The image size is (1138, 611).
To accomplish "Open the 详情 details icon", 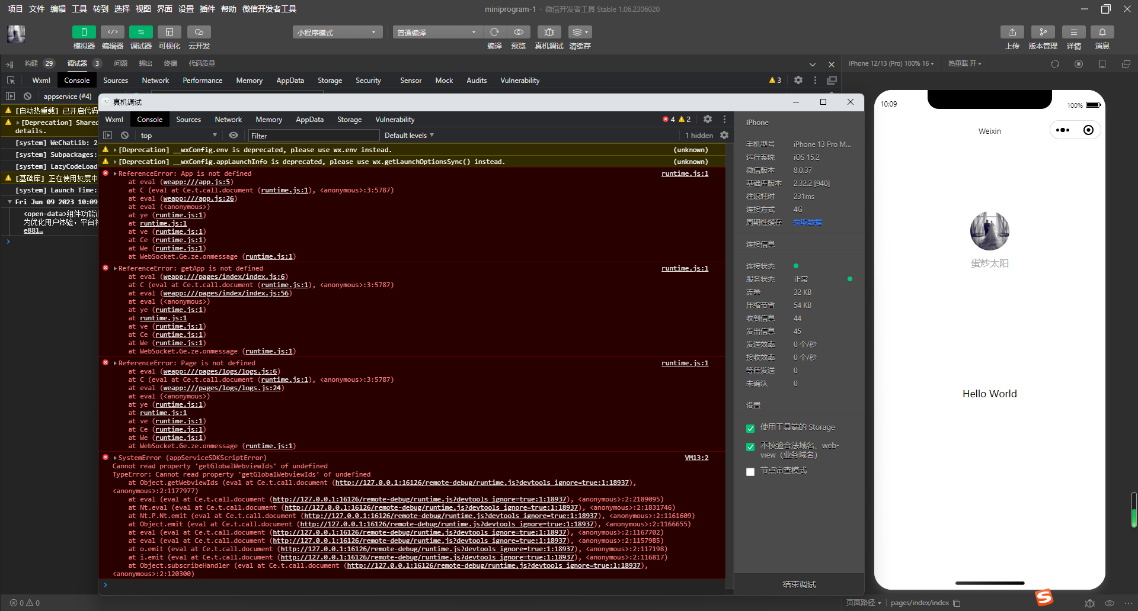I will coord(1074,32).
